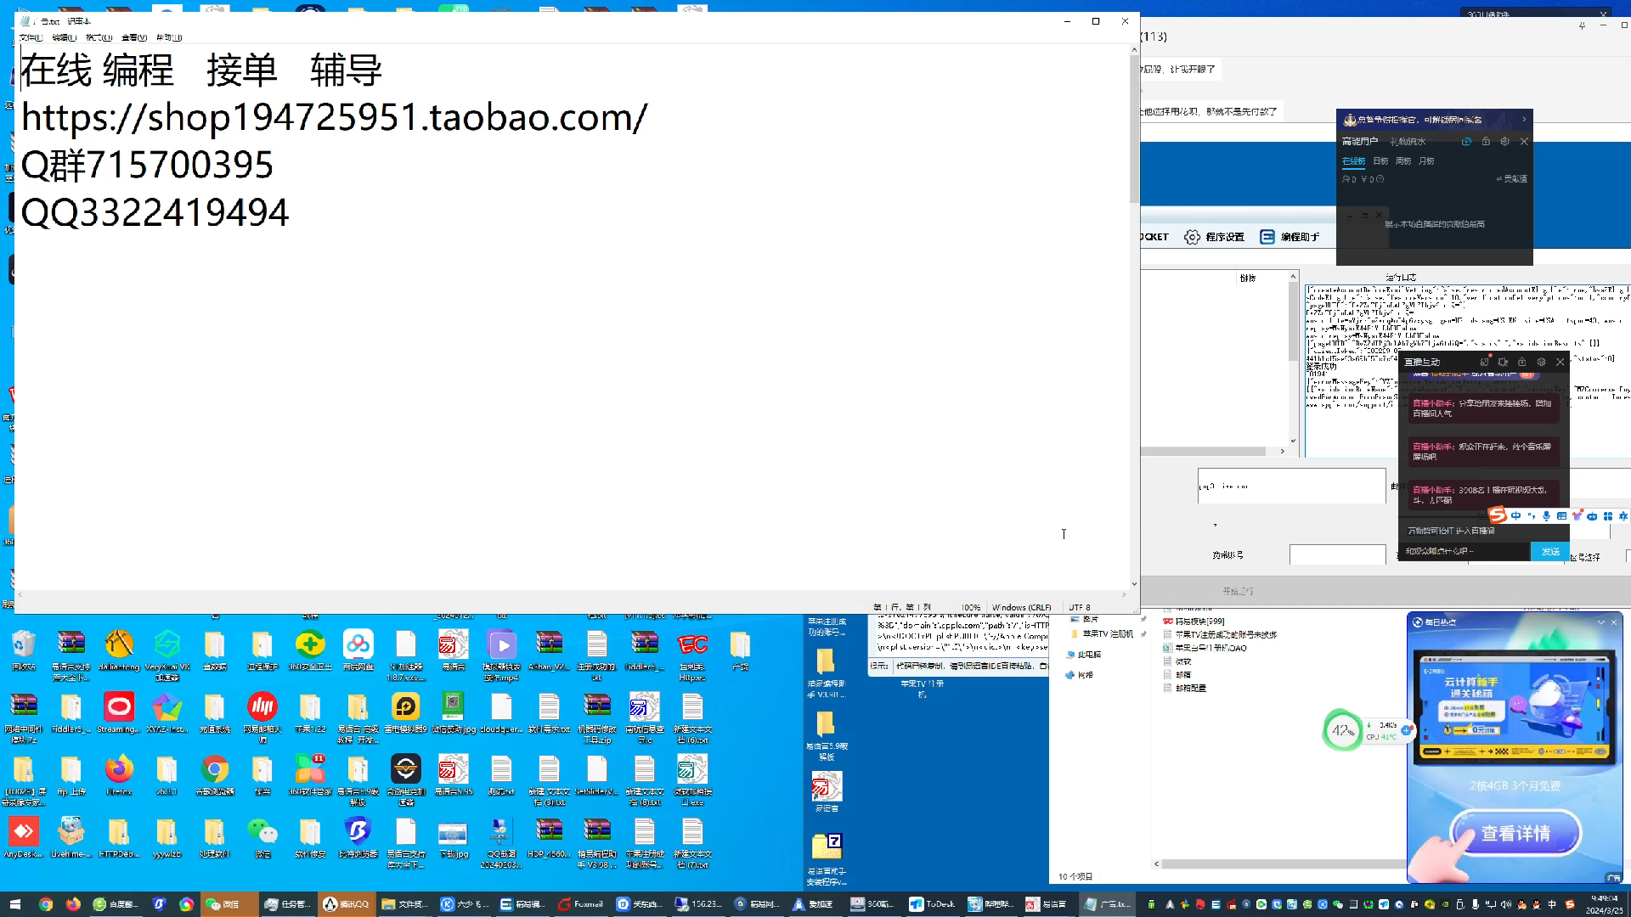Click the 发送 send button
The image size is (1631, 917).
[x=1550, y=552]
